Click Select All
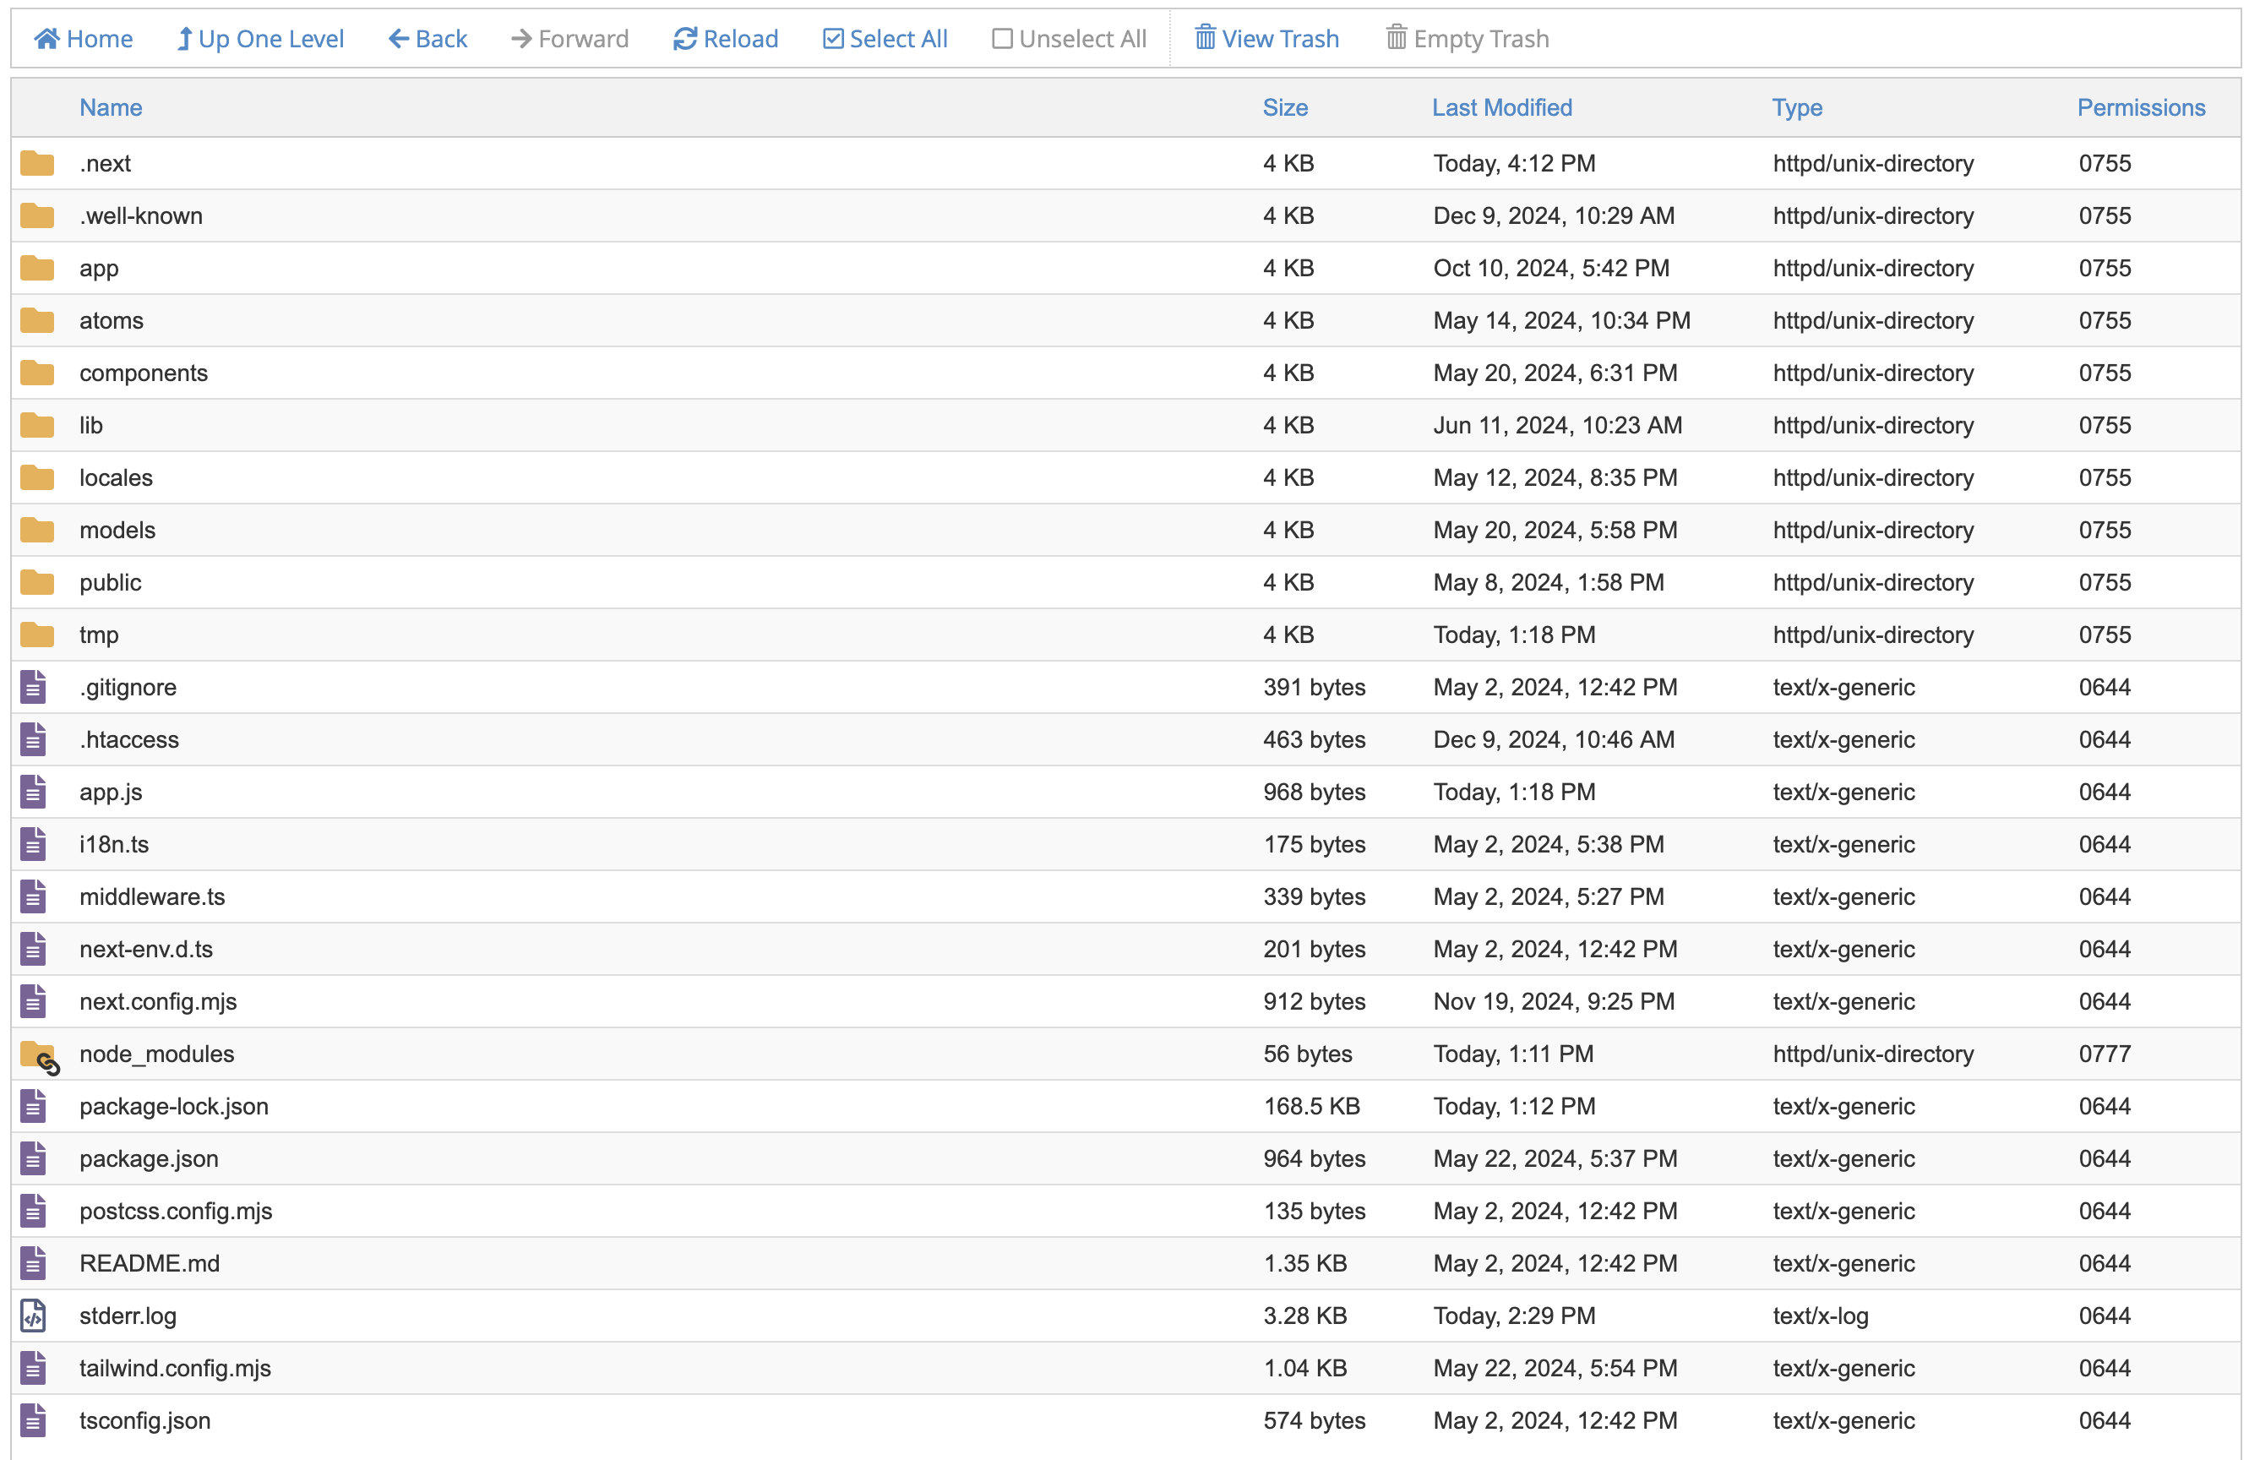Viewport: 2249px width, 1460px height. (x=885, y=39)
